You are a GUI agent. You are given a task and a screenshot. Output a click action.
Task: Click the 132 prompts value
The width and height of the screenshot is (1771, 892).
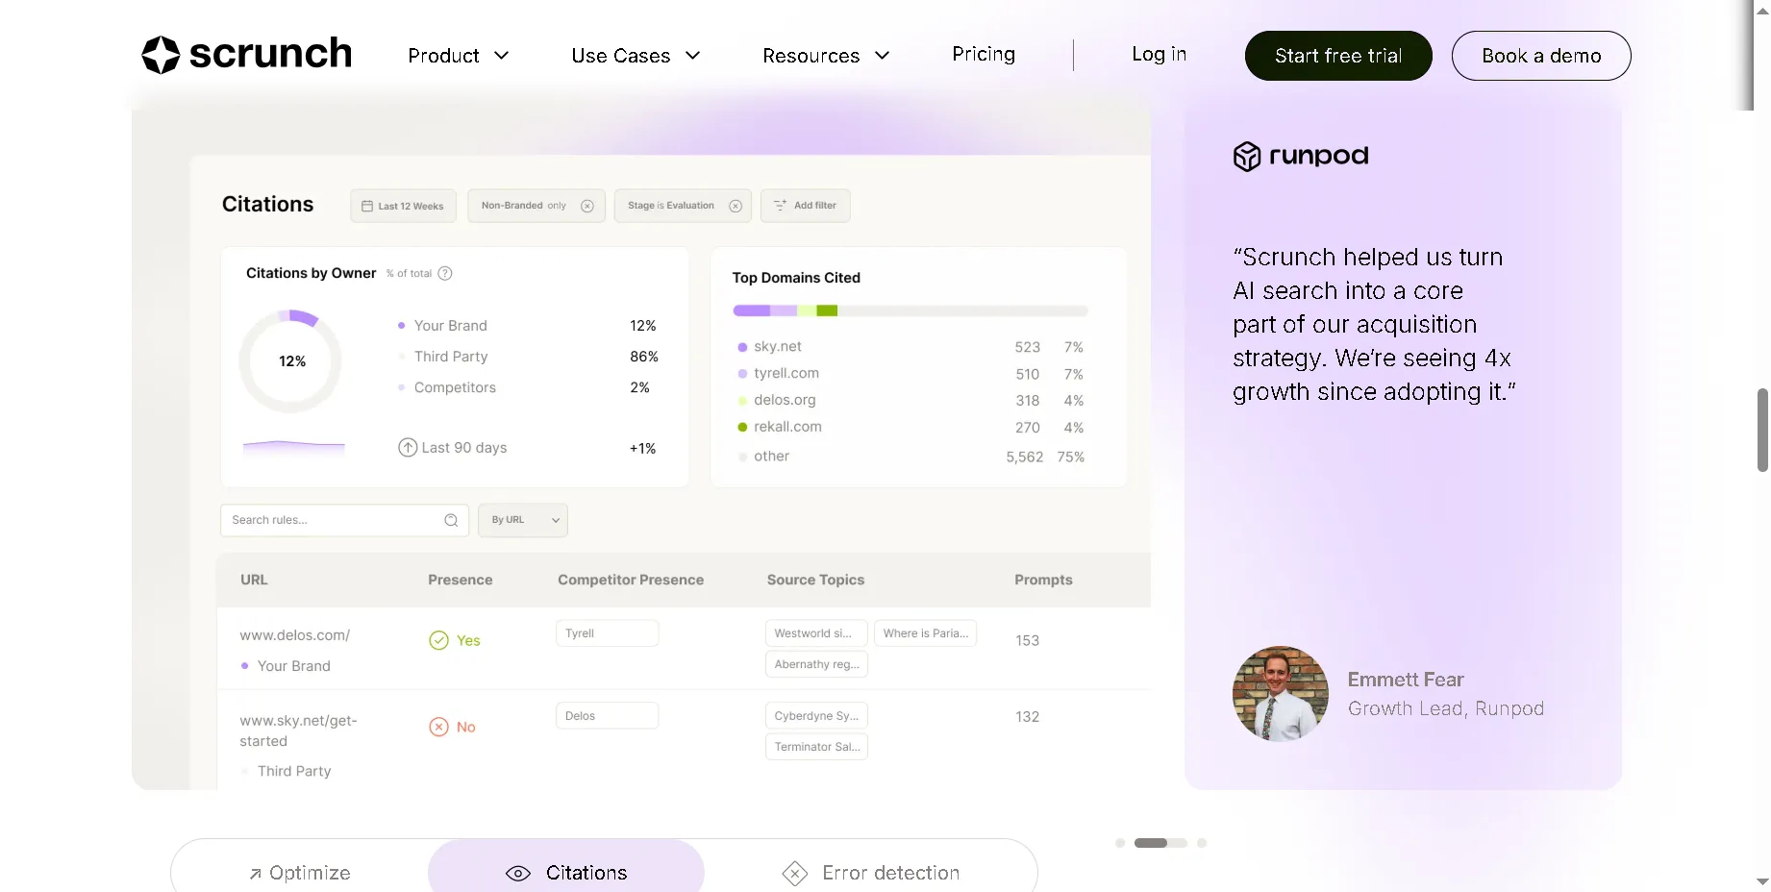pyautogui.click(x=1027, y=717)
